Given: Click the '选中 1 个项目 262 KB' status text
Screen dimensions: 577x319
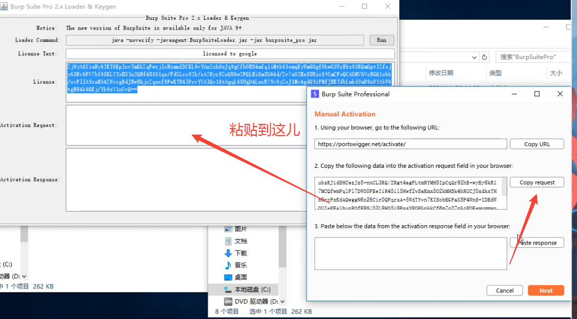Looking at the screenshot, I should point(280,311).
